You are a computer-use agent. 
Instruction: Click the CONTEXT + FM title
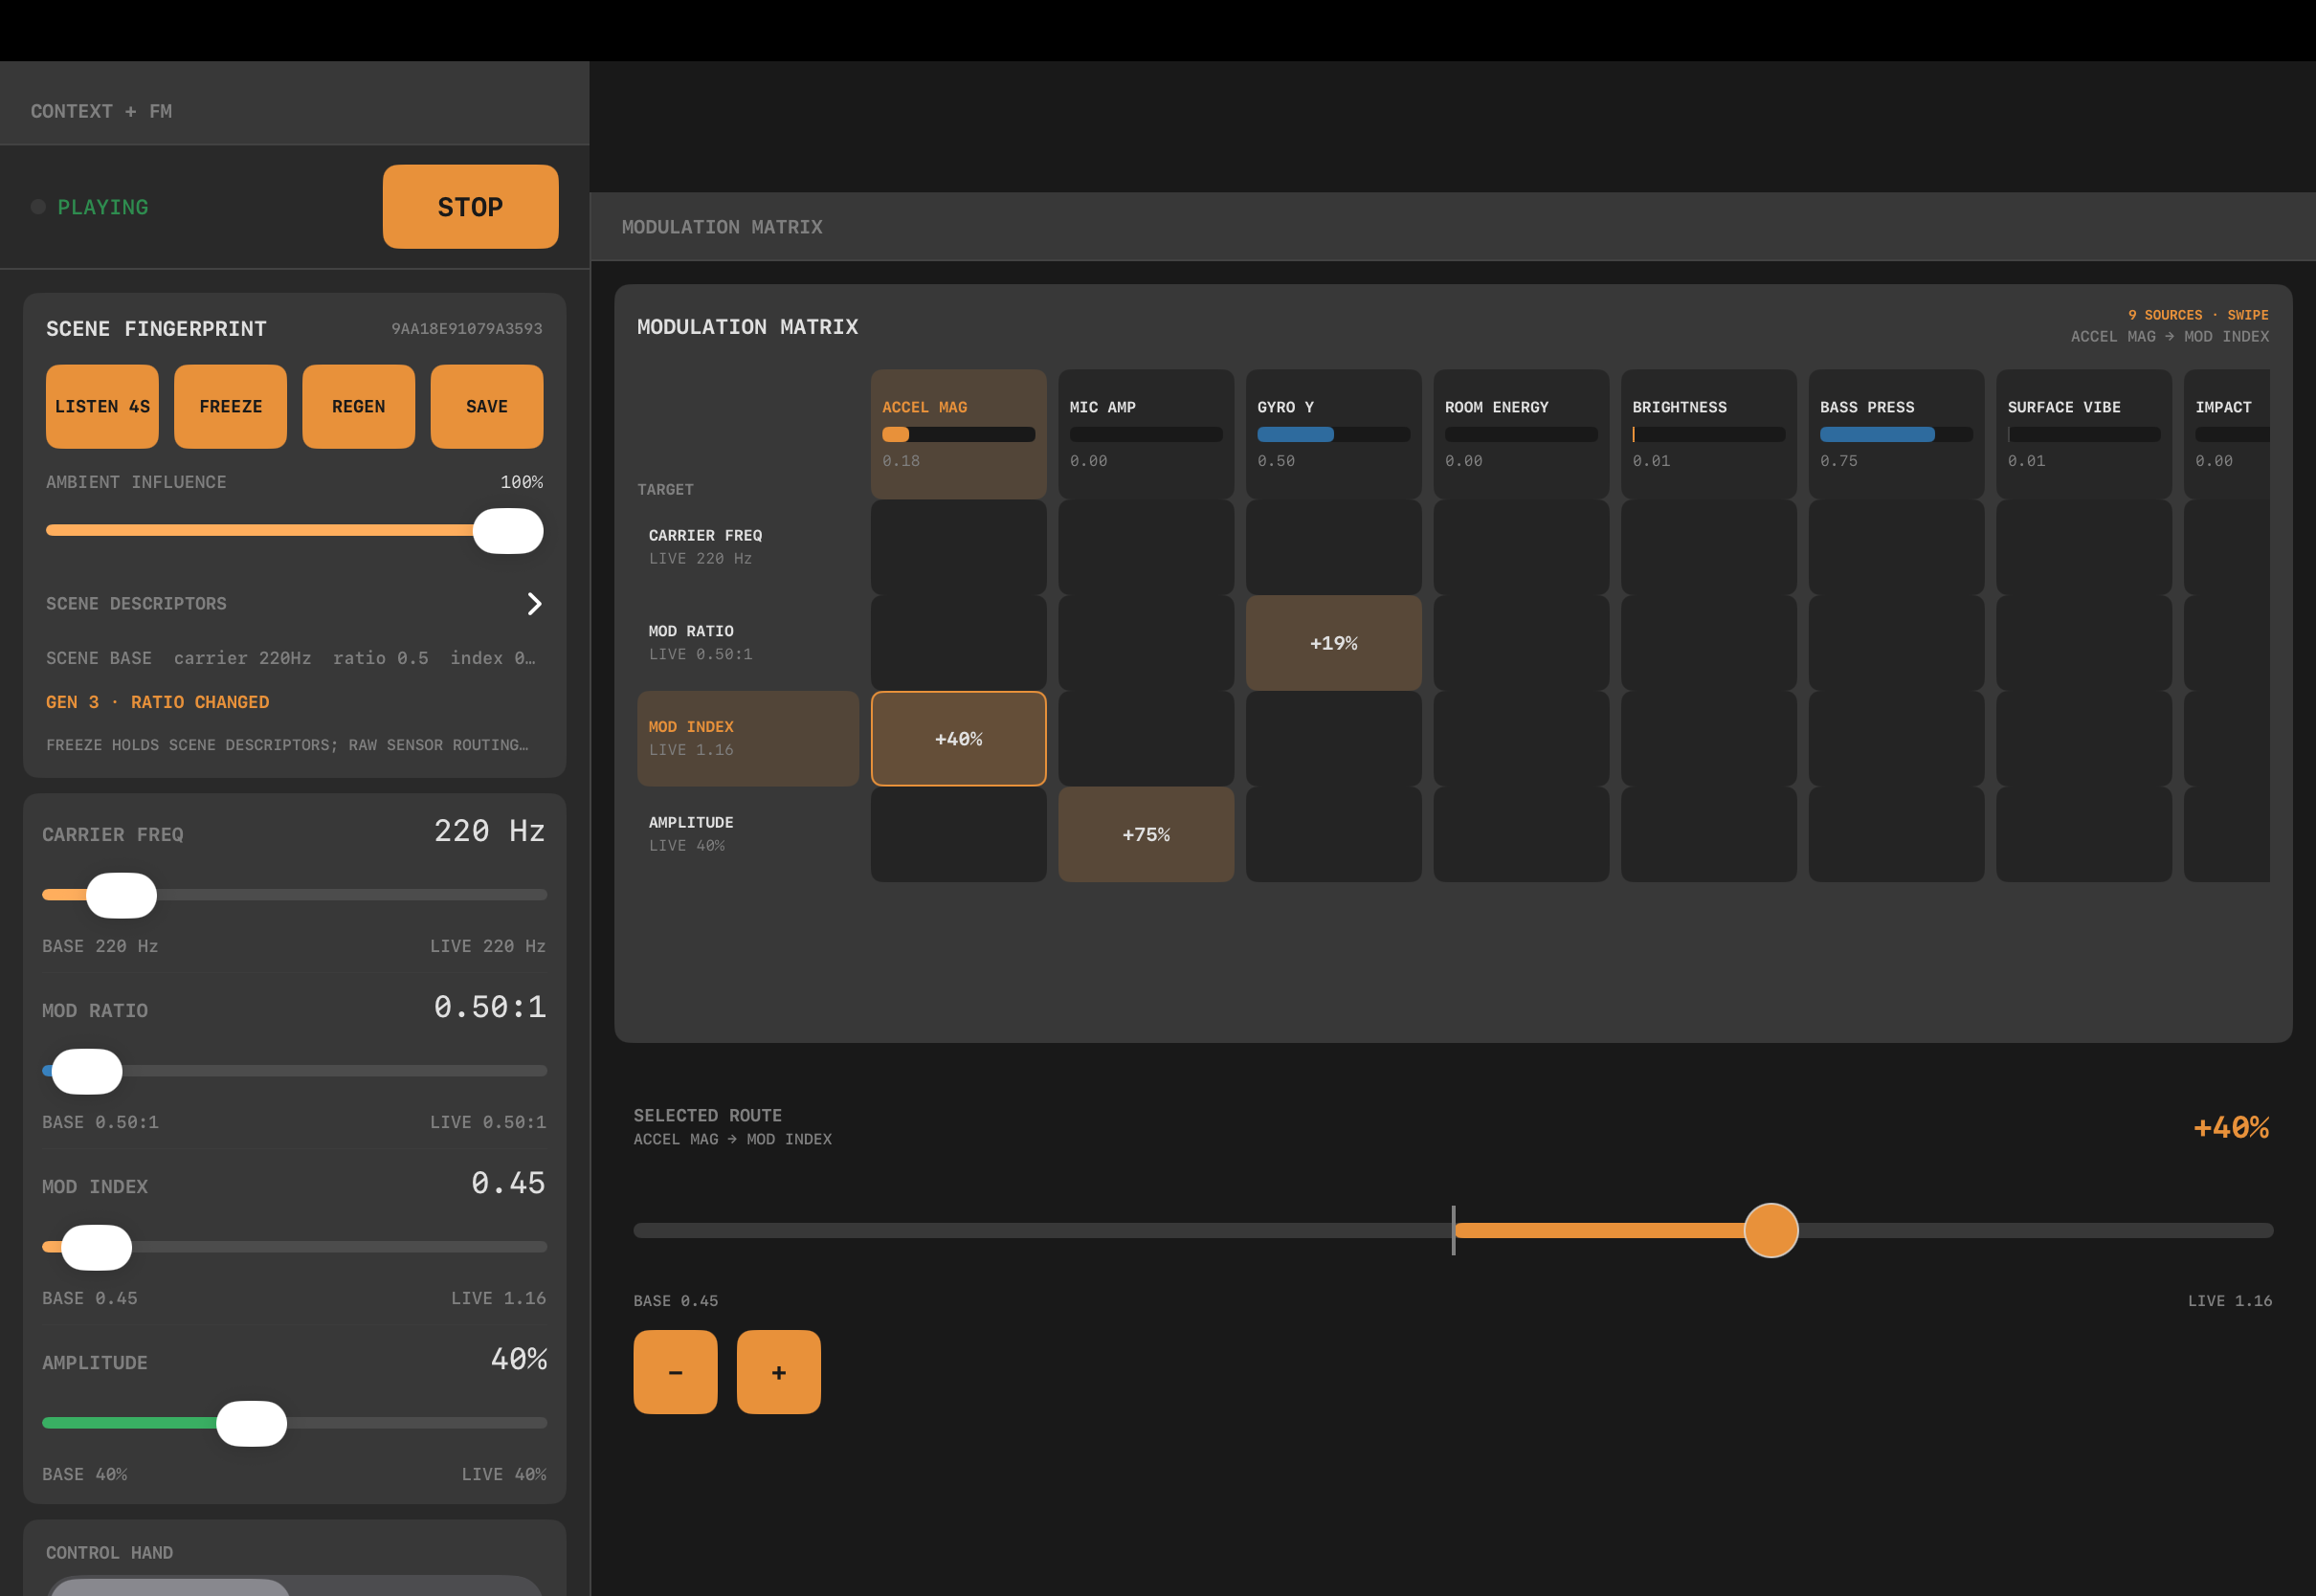pyautogui.click(x=101, y=111)
